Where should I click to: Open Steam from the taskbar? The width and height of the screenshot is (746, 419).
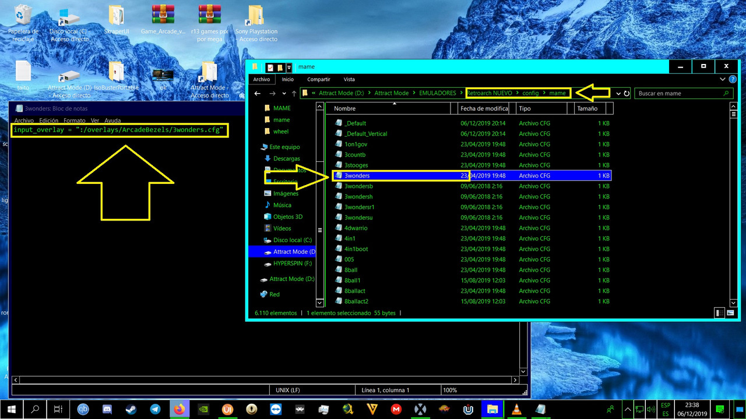[131, 409]
